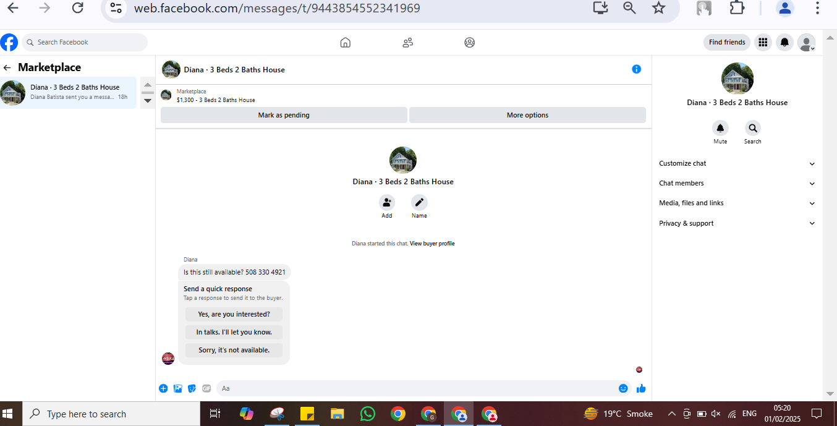Click the Search in conversation icon

click(x=752, y=128)
